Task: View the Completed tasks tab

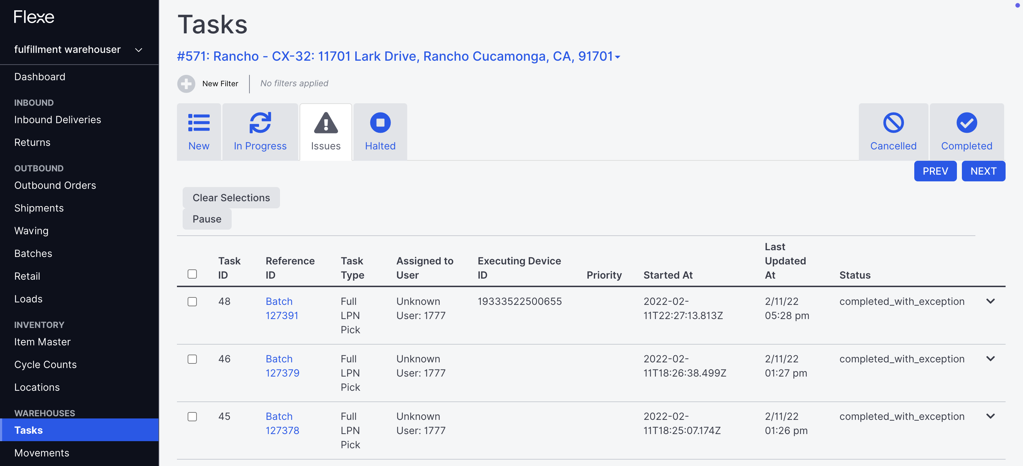Action: [967, 132]
